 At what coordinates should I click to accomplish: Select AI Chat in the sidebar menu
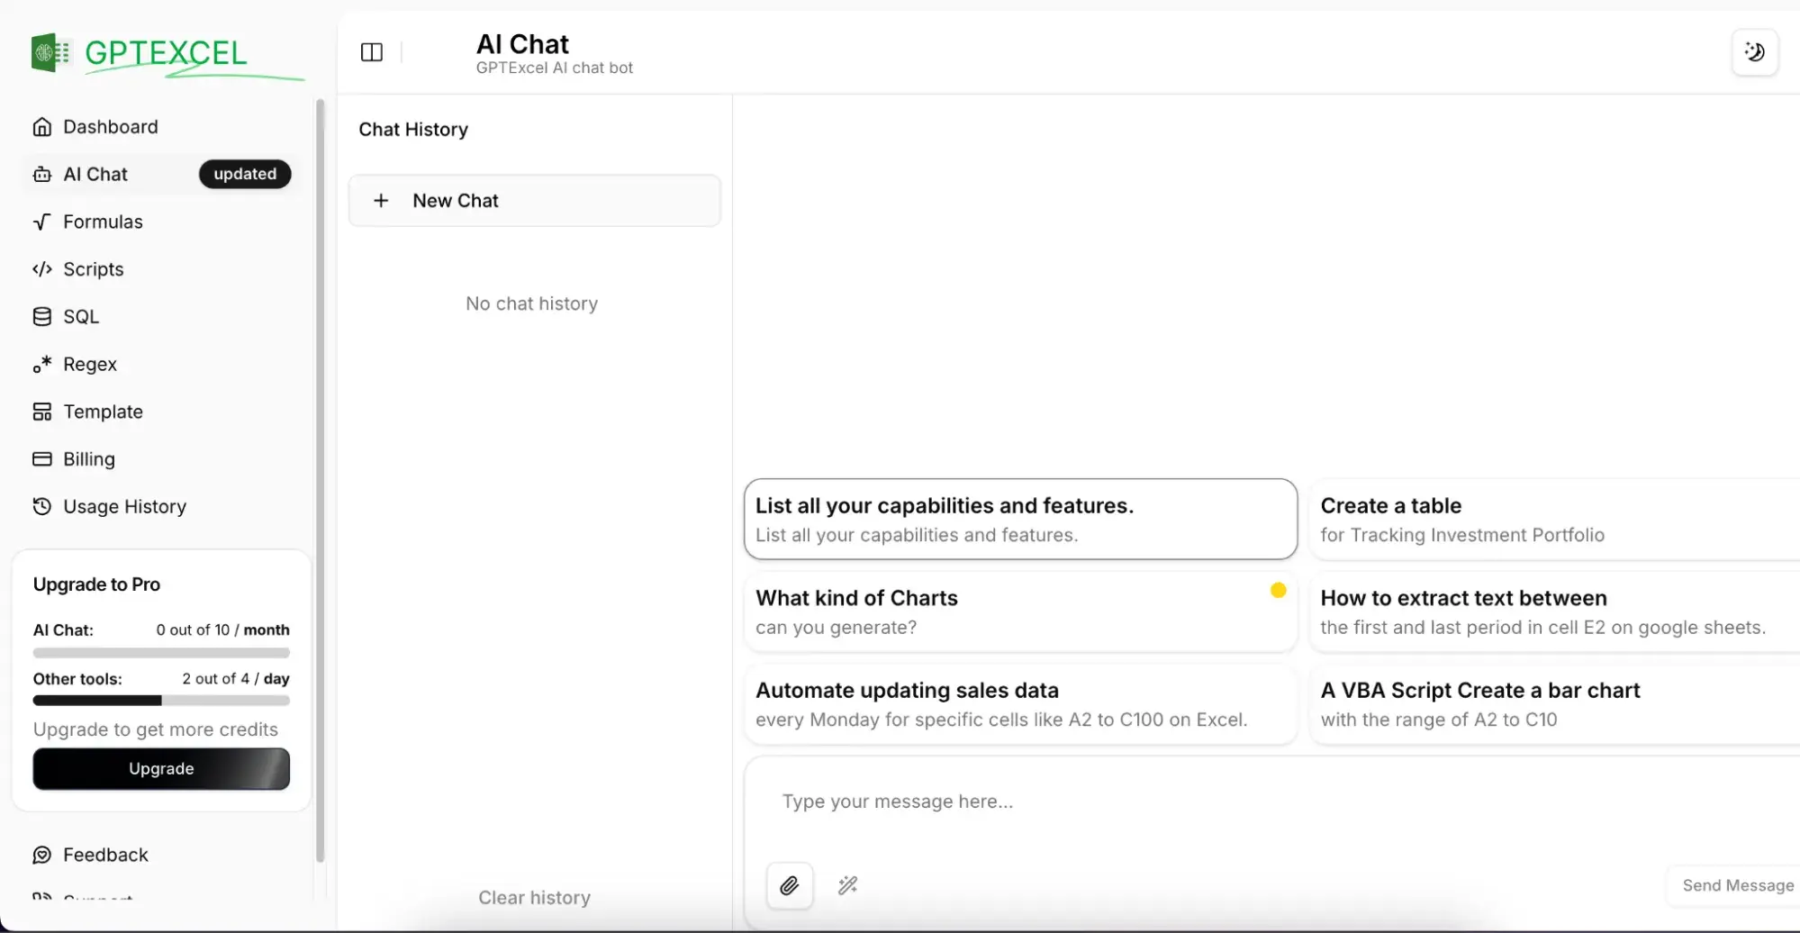tap(95, 174)
